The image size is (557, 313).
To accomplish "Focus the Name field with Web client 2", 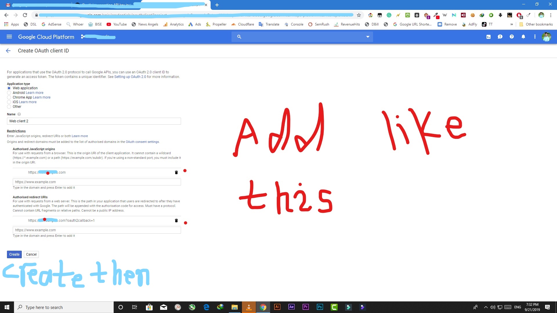I will [x=94, y=121].
